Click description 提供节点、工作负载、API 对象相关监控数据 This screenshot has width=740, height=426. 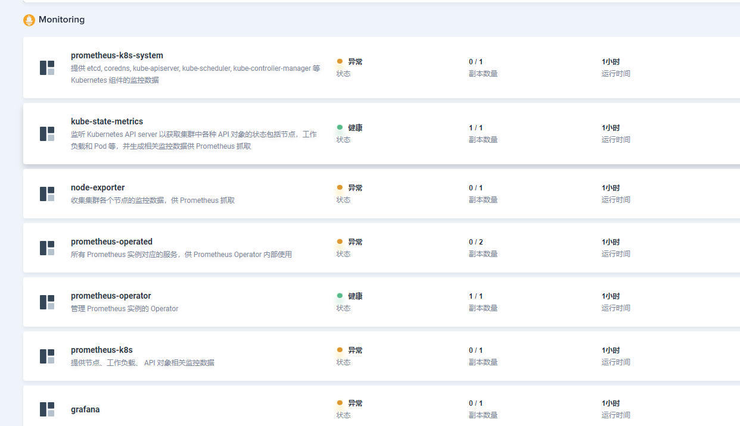(142, 363)
